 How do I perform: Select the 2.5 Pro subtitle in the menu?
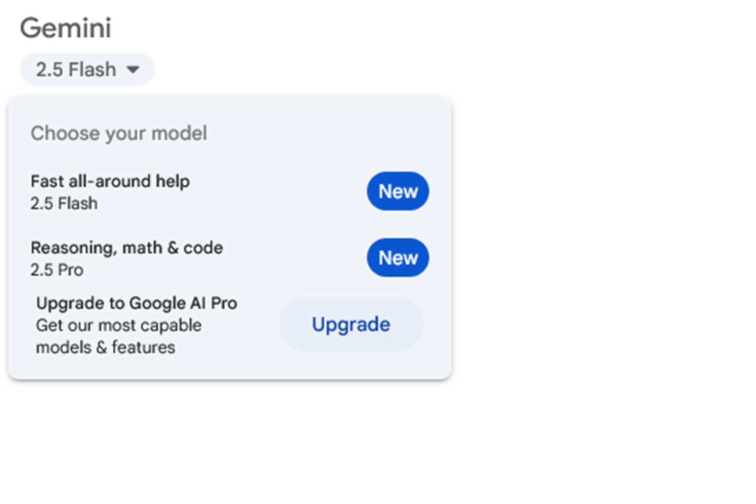pyautogui.click(x=57, y=270)
